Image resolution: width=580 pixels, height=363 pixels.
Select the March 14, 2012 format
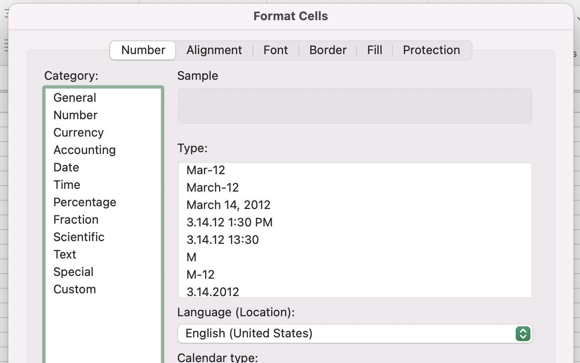point(228,205)
